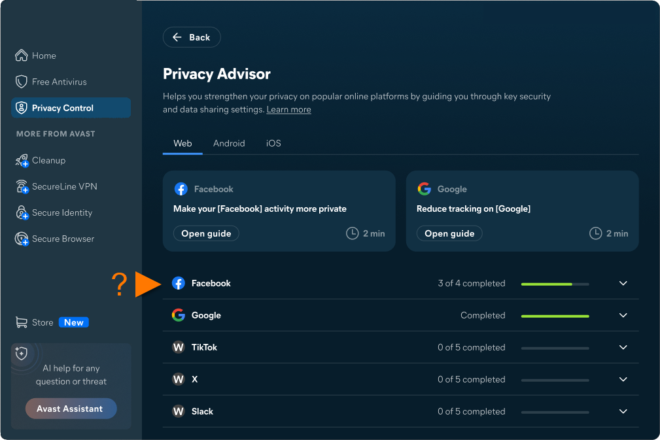
Task: Select the Web tab
Action: pyautogui.click(x=182, y=143)
